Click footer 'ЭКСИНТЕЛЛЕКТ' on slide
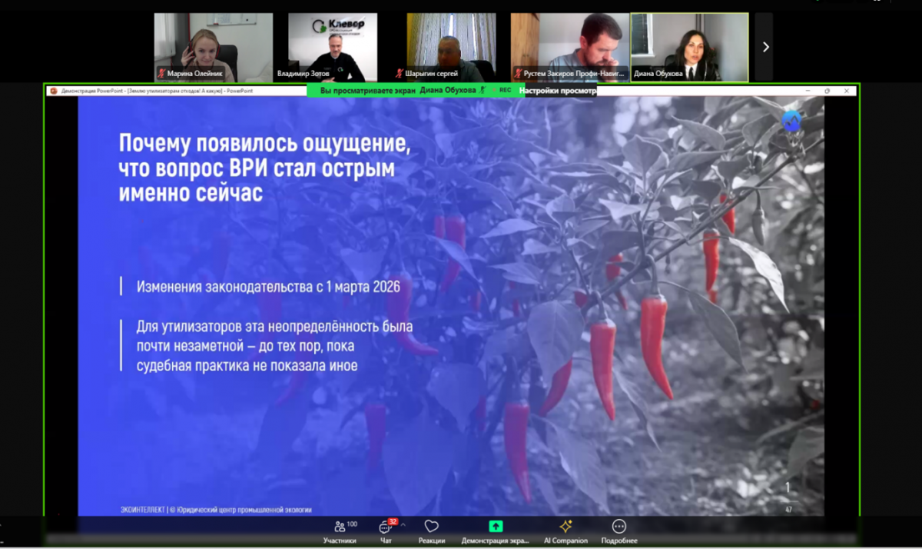The image size is (922, 549). click(x=144, y=510)
